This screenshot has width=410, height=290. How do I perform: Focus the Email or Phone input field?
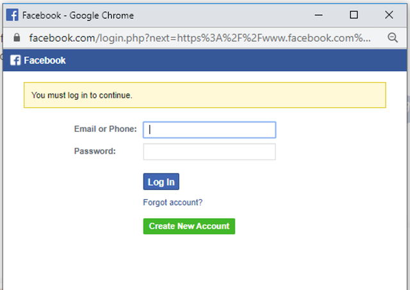pyautogui.click(x=209, y=130)
